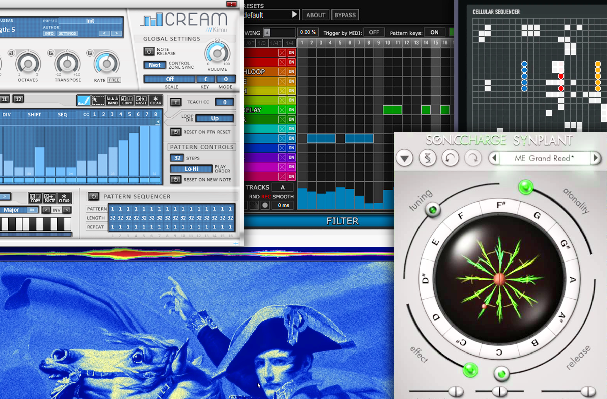Click the seed in Synplant's center bulb
607x399 pixels.
(499, 279)
